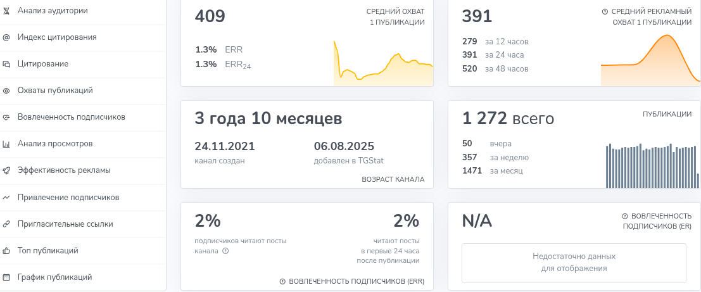701x292 pixels.
Task: Click the 3 года 10 месяцев text
Action: [x=268, y=119]
